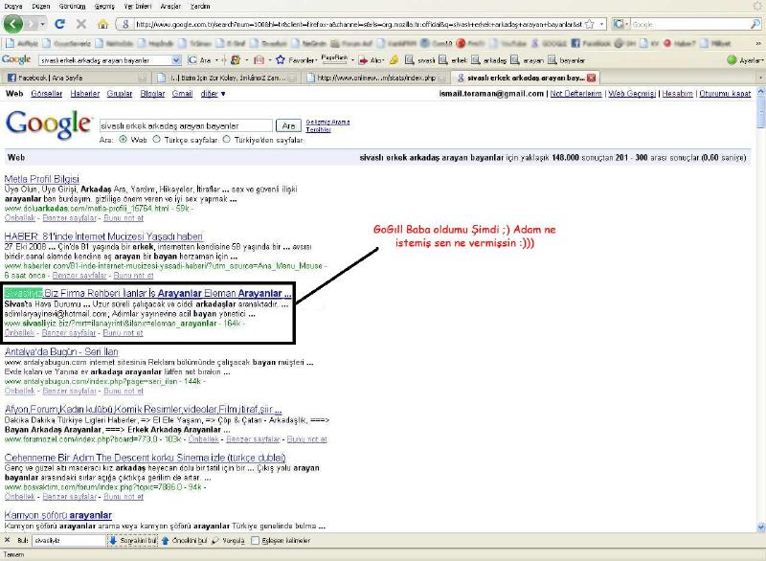Expand the address bar URL dropdown

coord(602,24)
